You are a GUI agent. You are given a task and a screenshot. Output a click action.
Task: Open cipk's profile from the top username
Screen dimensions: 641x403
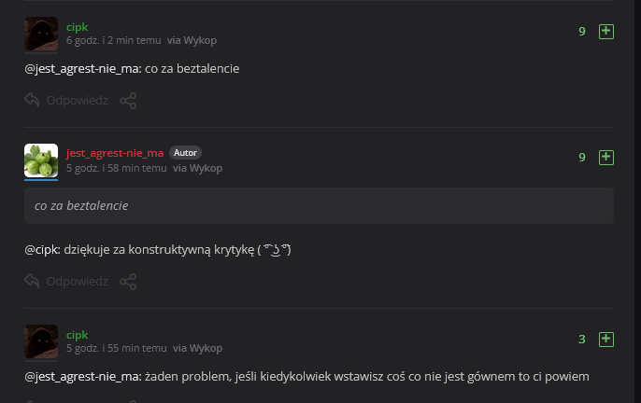pos(77,27)
